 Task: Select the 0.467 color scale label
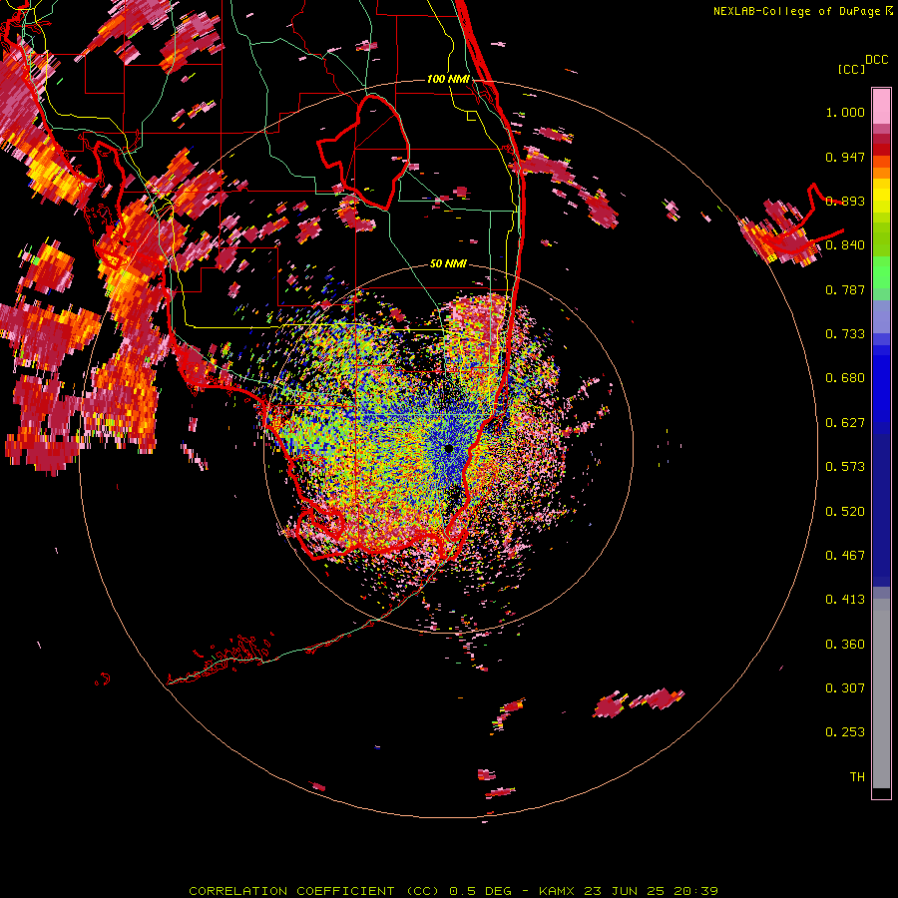(845, 556)
